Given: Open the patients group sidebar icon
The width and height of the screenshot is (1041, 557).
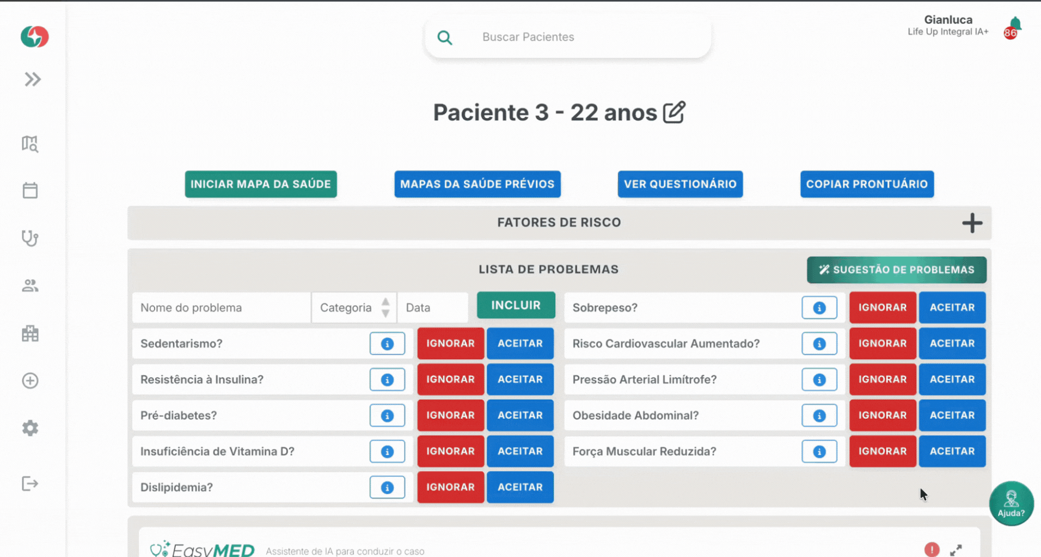Looking at the screenshot, I should (x=30, y=286).
